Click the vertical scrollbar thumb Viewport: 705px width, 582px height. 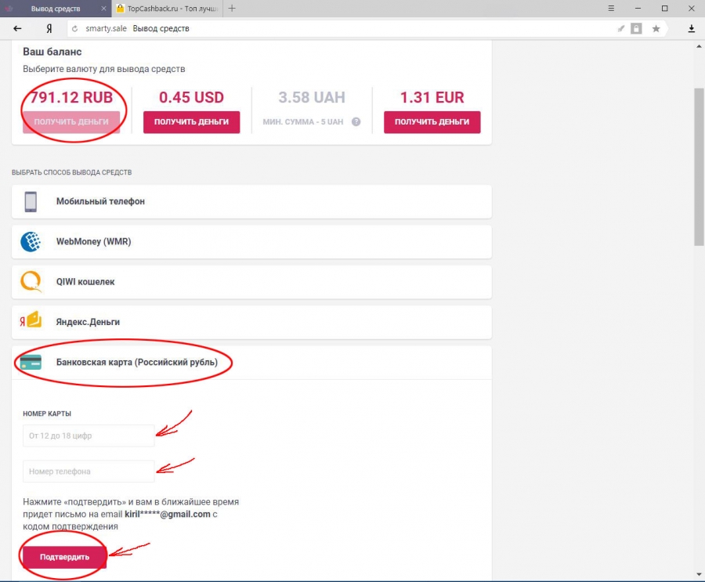coord(699,166)
